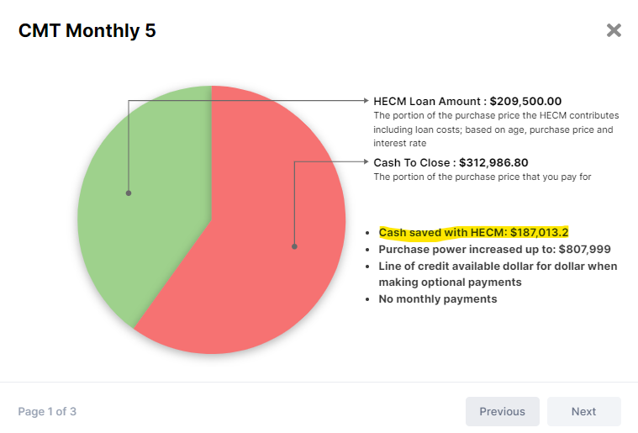Click HECM contributes description paragraph

(x=496, y=129)
